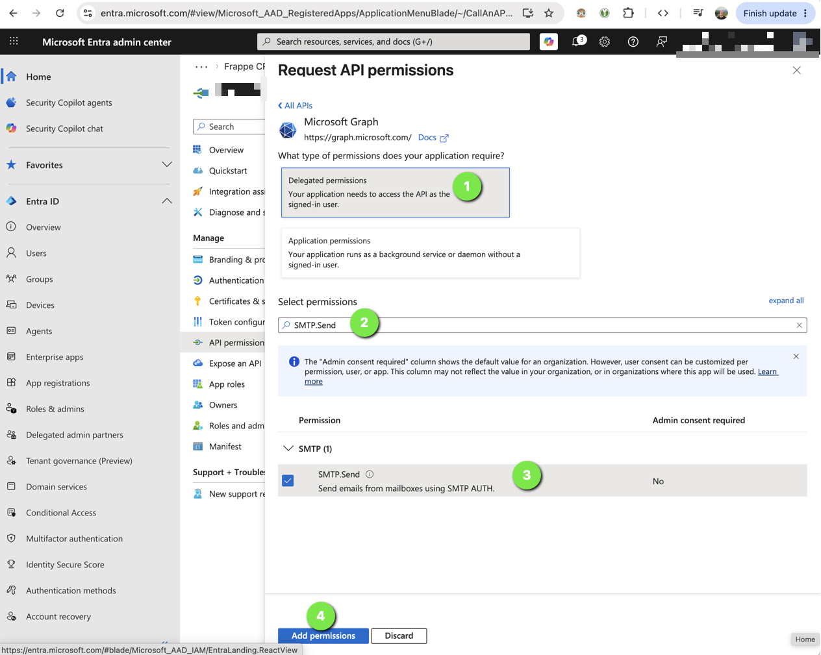Bookmark this page with the star
The height and width of the screenshot is (655, 821).
(549, 13)
